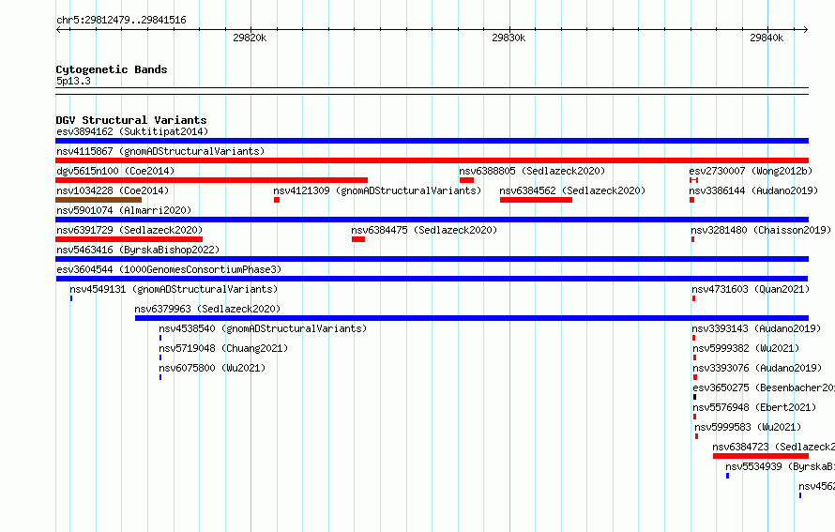Image resolution: width=835 pixels, height=532 pixels.
Task: Open nsv6384475 (Sedlazeck2020) label
Action: [424, 230]
